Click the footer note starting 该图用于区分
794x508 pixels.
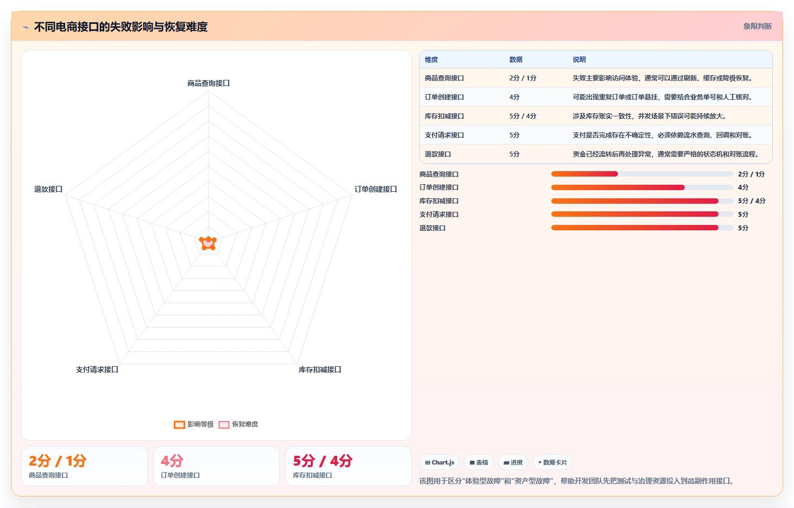point(578,481)
